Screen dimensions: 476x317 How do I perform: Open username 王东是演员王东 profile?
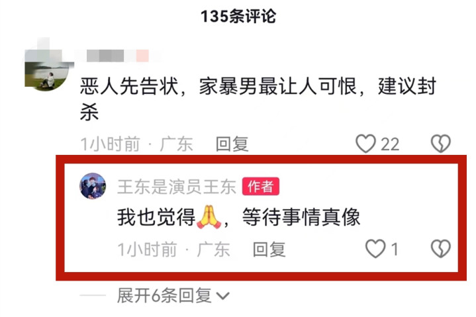pos(177,186)
